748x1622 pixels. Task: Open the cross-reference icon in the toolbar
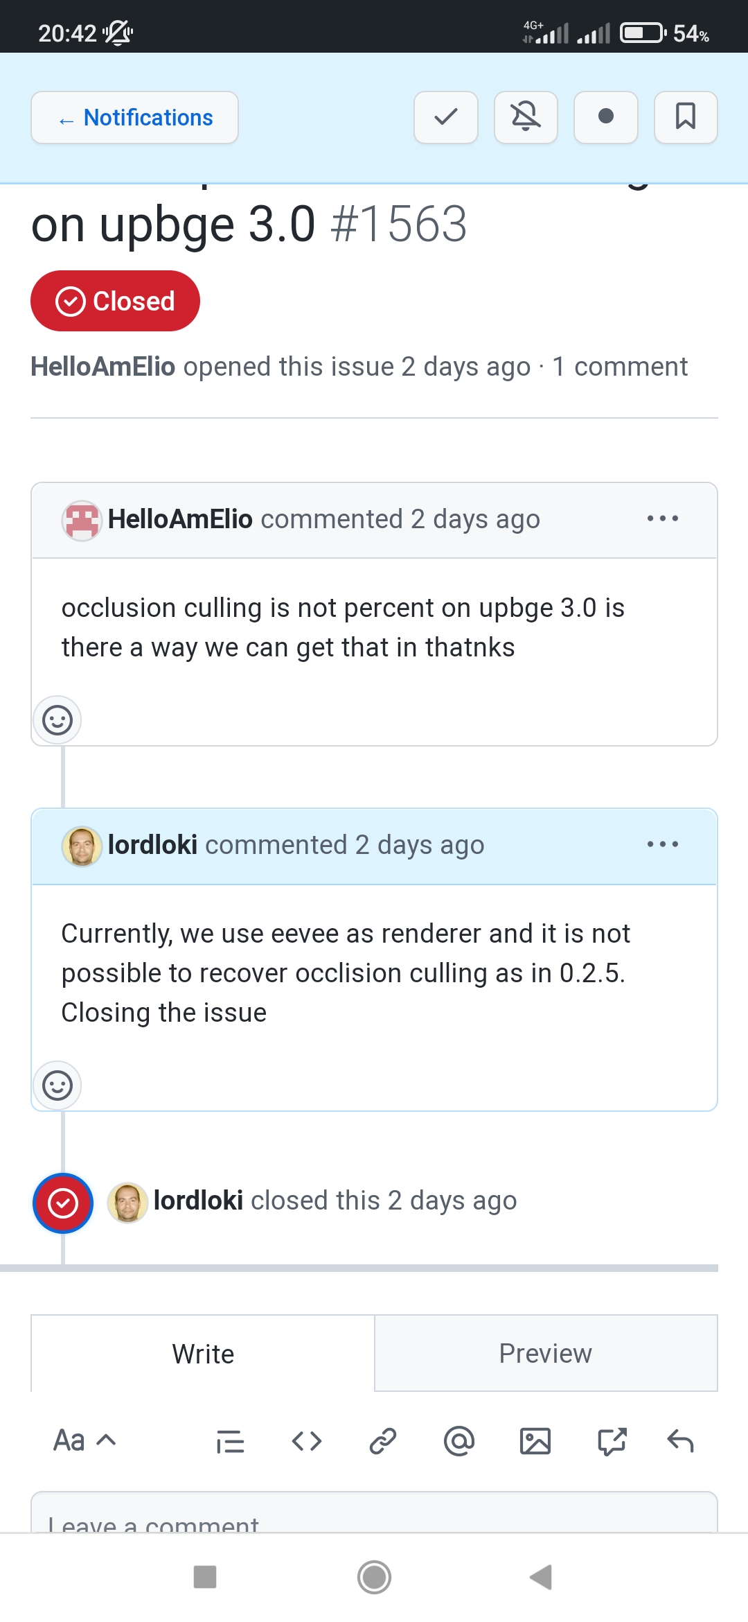[x=612, y=1441]
